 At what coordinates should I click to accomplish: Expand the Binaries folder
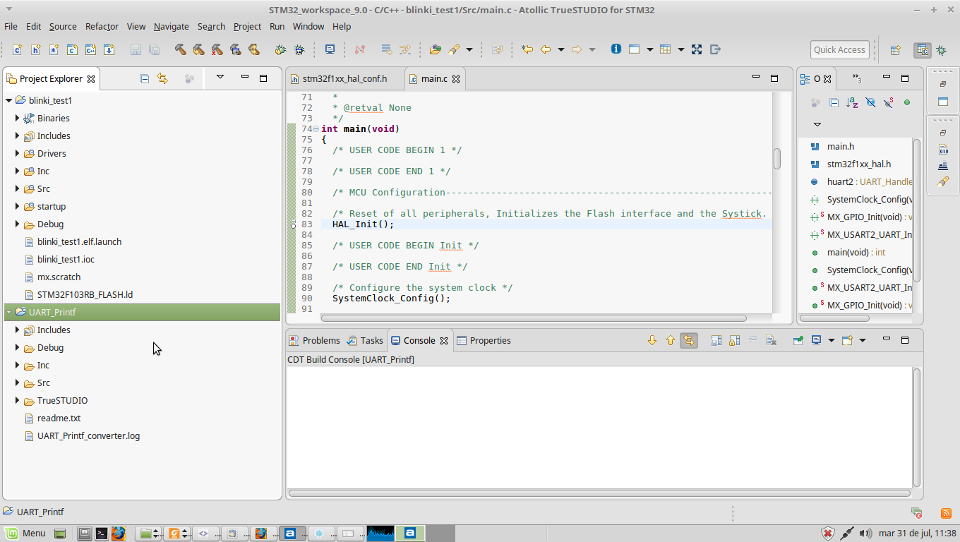17,118
